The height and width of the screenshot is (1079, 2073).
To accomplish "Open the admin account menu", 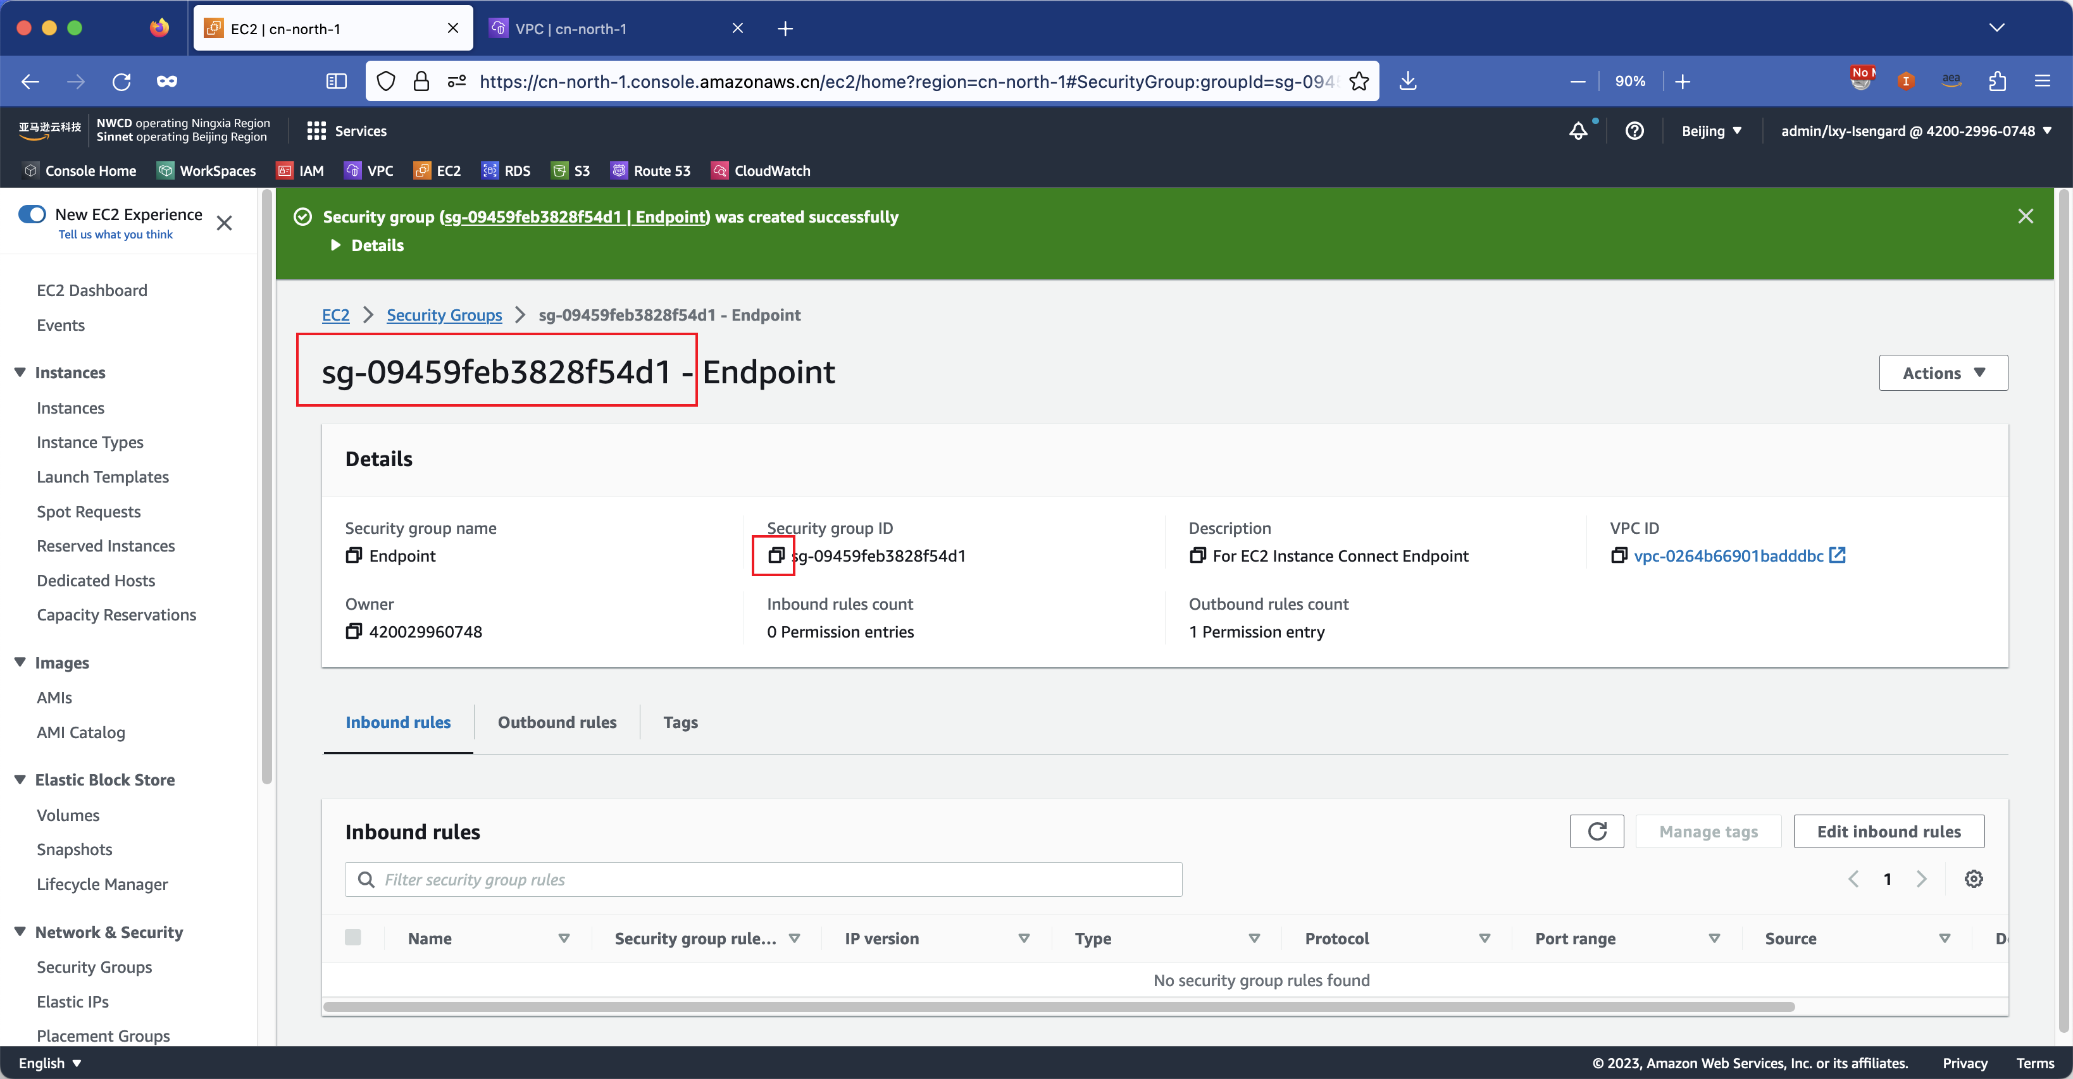I will [1915, 130].
